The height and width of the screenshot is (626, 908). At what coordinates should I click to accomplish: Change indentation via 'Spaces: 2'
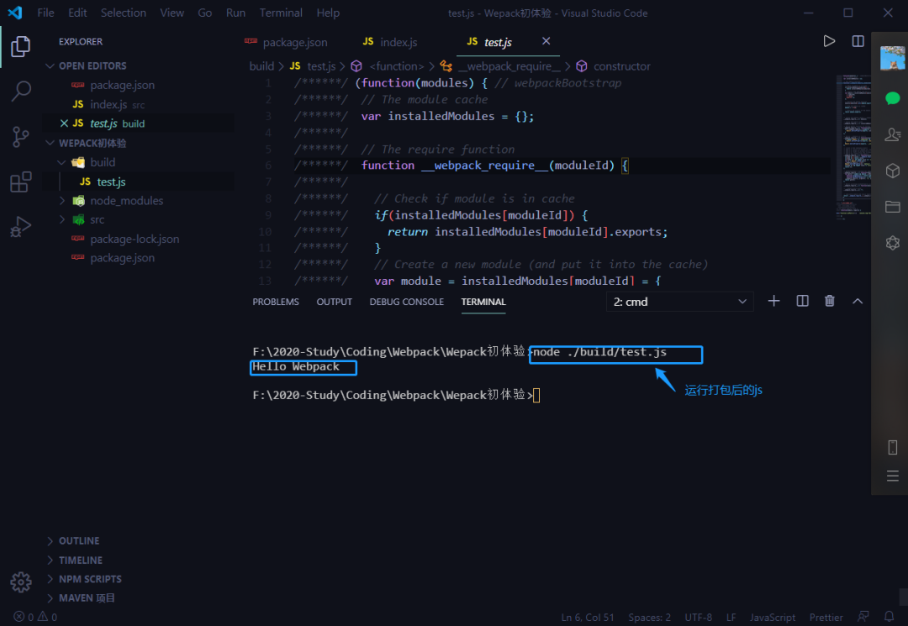click(649, 618)
